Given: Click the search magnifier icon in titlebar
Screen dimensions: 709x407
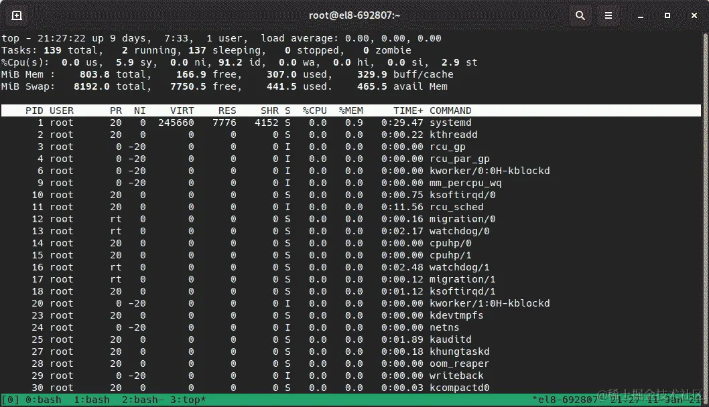Looking at the screenshot, I should [580, 15].
